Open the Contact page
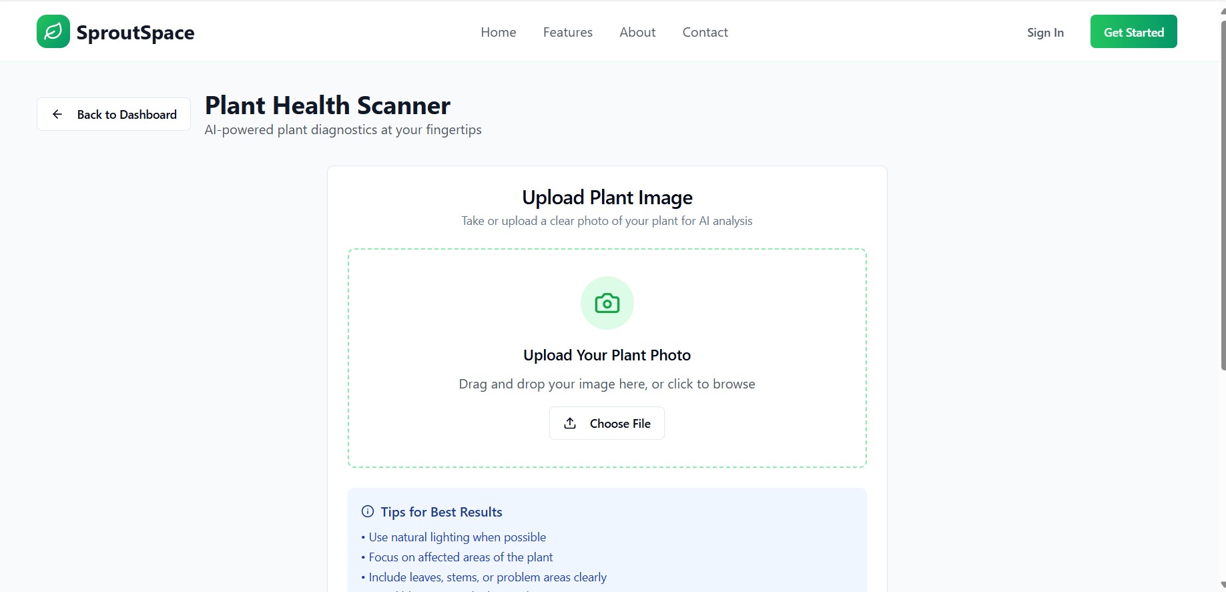The image size is (1226, 592). 705,31
